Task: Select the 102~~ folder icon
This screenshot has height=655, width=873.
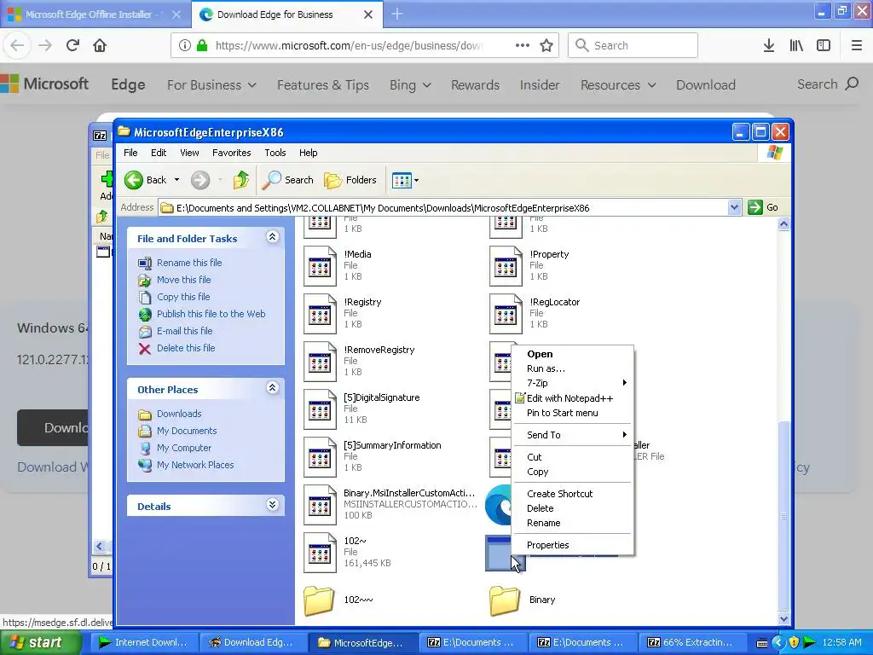Action: tap(320, 600)
